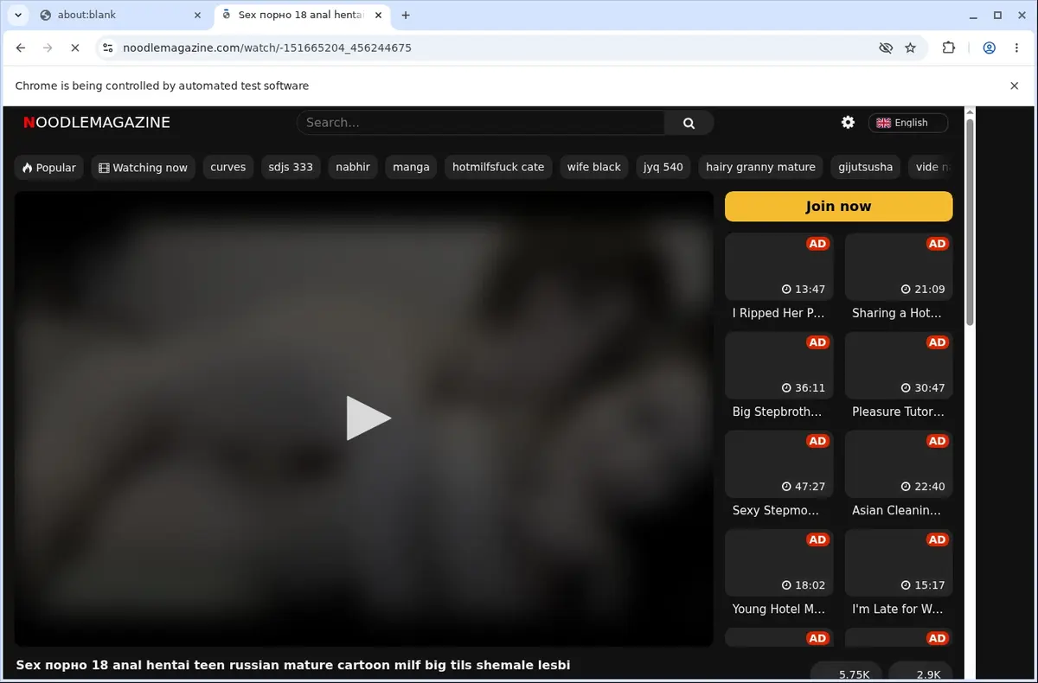The width and height of the screenshot is (1038, 683).
Task: Close the active noodlemagazine tab
Action: 379,15
